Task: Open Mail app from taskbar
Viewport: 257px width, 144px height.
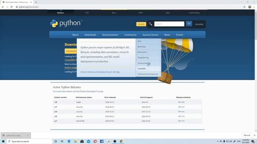Action: (88, 141)
